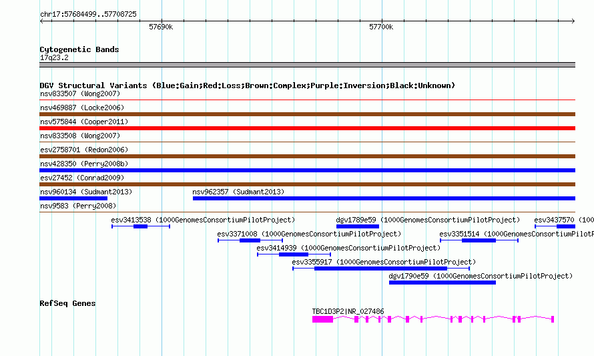Image resolution: width=594 pixels, height=356 pixels.
Task: Open variant nsv469887 (Locke2006) label
Action: [x=82, y=108]
